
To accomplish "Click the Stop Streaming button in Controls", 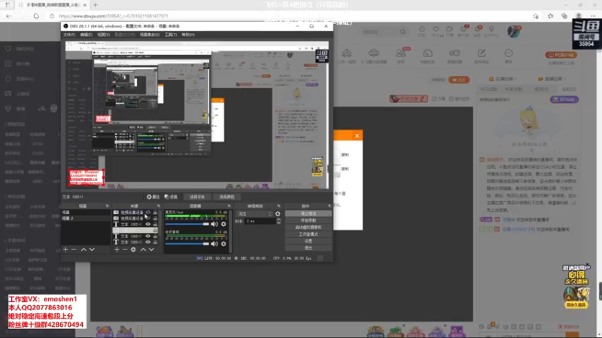I will pyautogui.click(x=308, y=214).
